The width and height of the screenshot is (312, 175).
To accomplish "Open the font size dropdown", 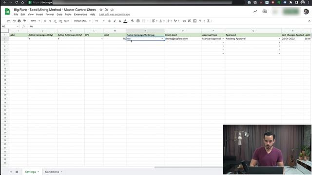I will coord(99,21).
